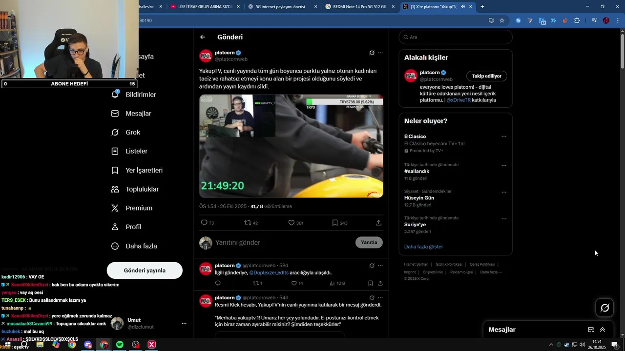
Task: View 10 B analytics on 58d reply
Action: pyautogui.click(x=337, y=283)
